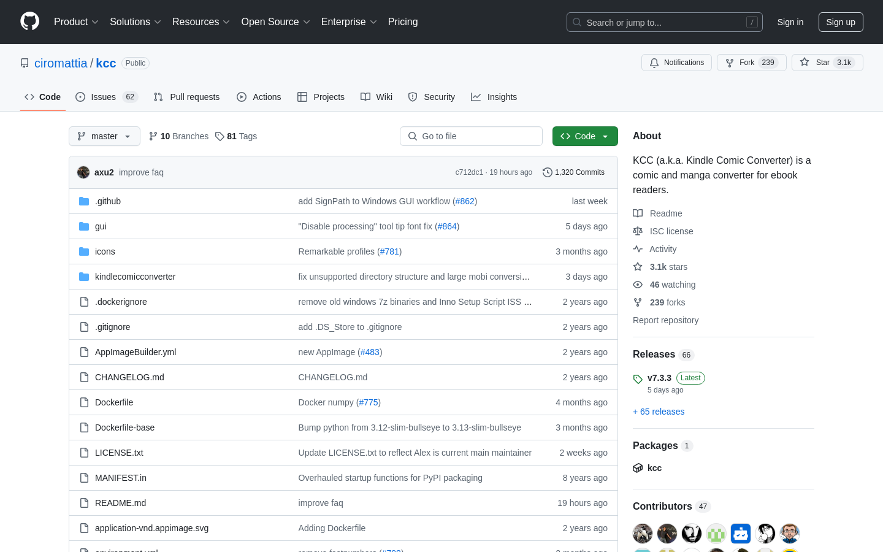Image resolution: width=883 pixels, height=552 pixels.
Task: Focus the Go to file field
Action: click(x=471, y=136)
